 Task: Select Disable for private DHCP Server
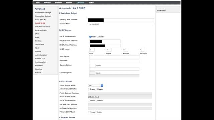[98, 37]
